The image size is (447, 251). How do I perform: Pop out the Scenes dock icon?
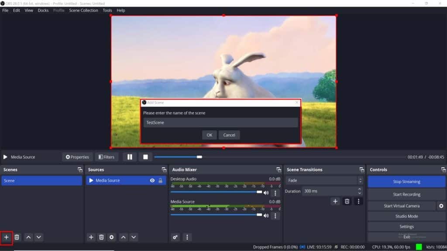80,170
